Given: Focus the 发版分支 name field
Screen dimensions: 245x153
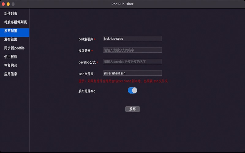Looking at the screenshot, I should click(133, 50).
